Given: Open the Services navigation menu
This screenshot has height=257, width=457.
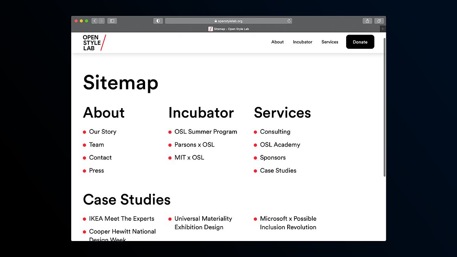Looking at the screenshot, I should click(x=330, y=42).
